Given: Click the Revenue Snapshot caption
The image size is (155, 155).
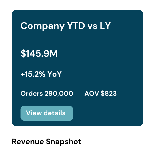Looking at the screenshot, I should point(46,142).
